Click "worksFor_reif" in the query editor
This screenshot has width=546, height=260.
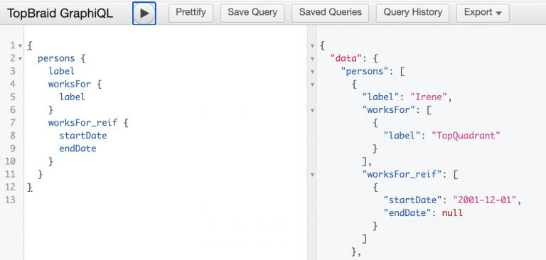coord(83,122)
